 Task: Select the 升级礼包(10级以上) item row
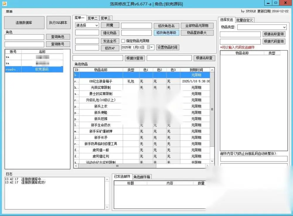click(x=142, y=100)
